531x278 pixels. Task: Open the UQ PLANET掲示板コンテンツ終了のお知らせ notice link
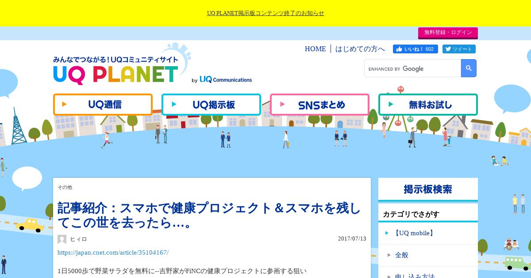[x=265, y=13]
